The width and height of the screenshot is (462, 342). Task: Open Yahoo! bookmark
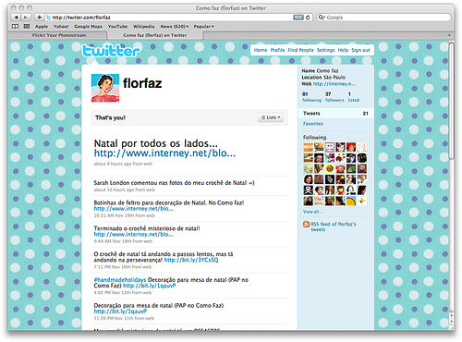click(x=61, y=27)
